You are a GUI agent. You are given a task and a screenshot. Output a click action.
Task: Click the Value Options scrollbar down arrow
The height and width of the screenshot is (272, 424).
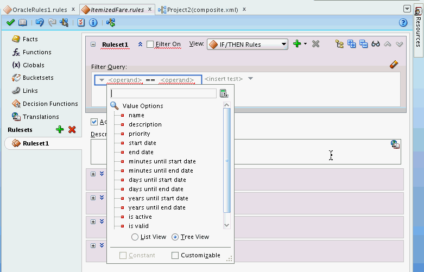click(226, 225)
